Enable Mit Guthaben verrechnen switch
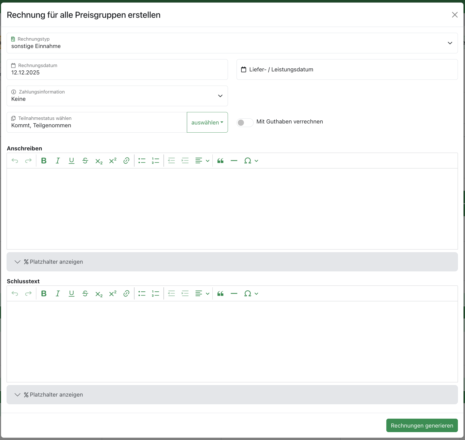 point(245,123)
